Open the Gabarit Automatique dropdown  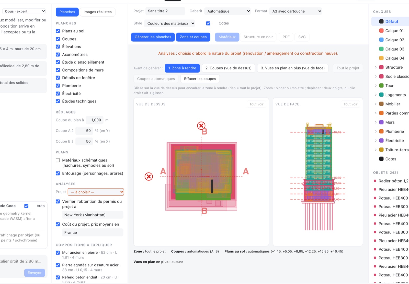228,11
